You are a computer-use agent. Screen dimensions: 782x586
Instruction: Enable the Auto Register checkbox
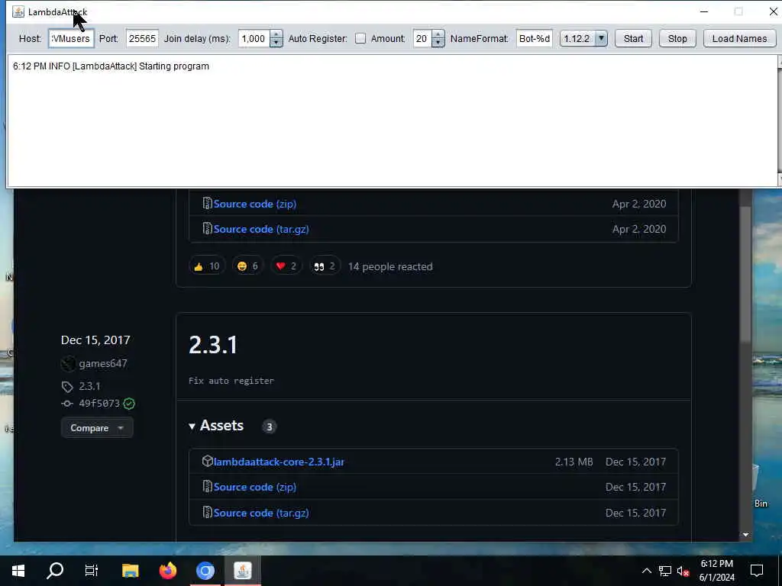(x=360, y=38)
